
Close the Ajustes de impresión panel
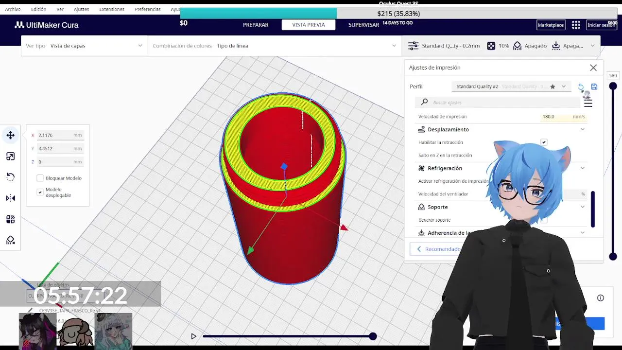(593, 68)
